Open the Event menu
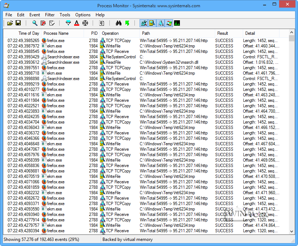This screenshot has height=246, width=298. tap(35, 15)
